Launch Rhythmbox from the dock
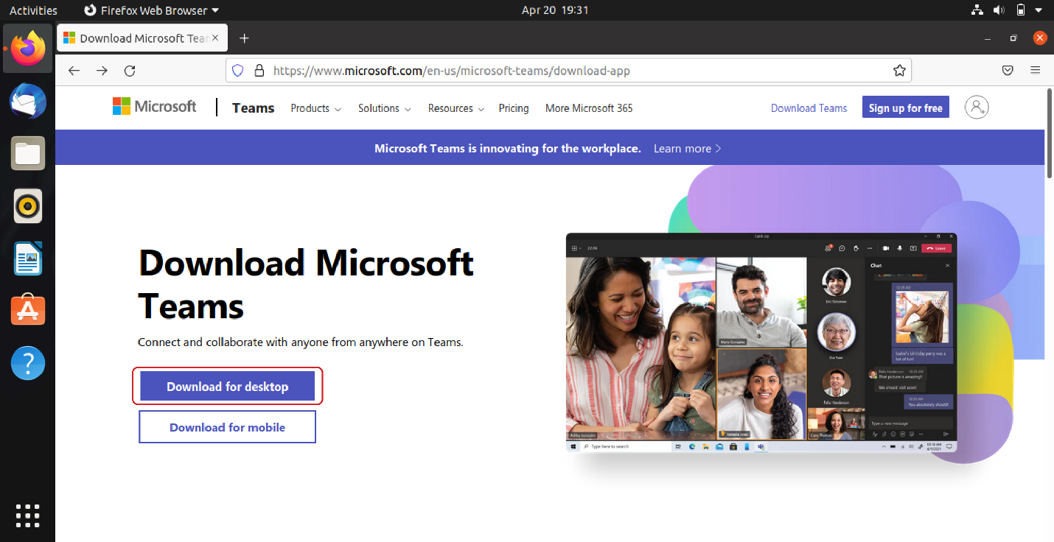This screenshot has height=542, width=1054. point(28,206)
